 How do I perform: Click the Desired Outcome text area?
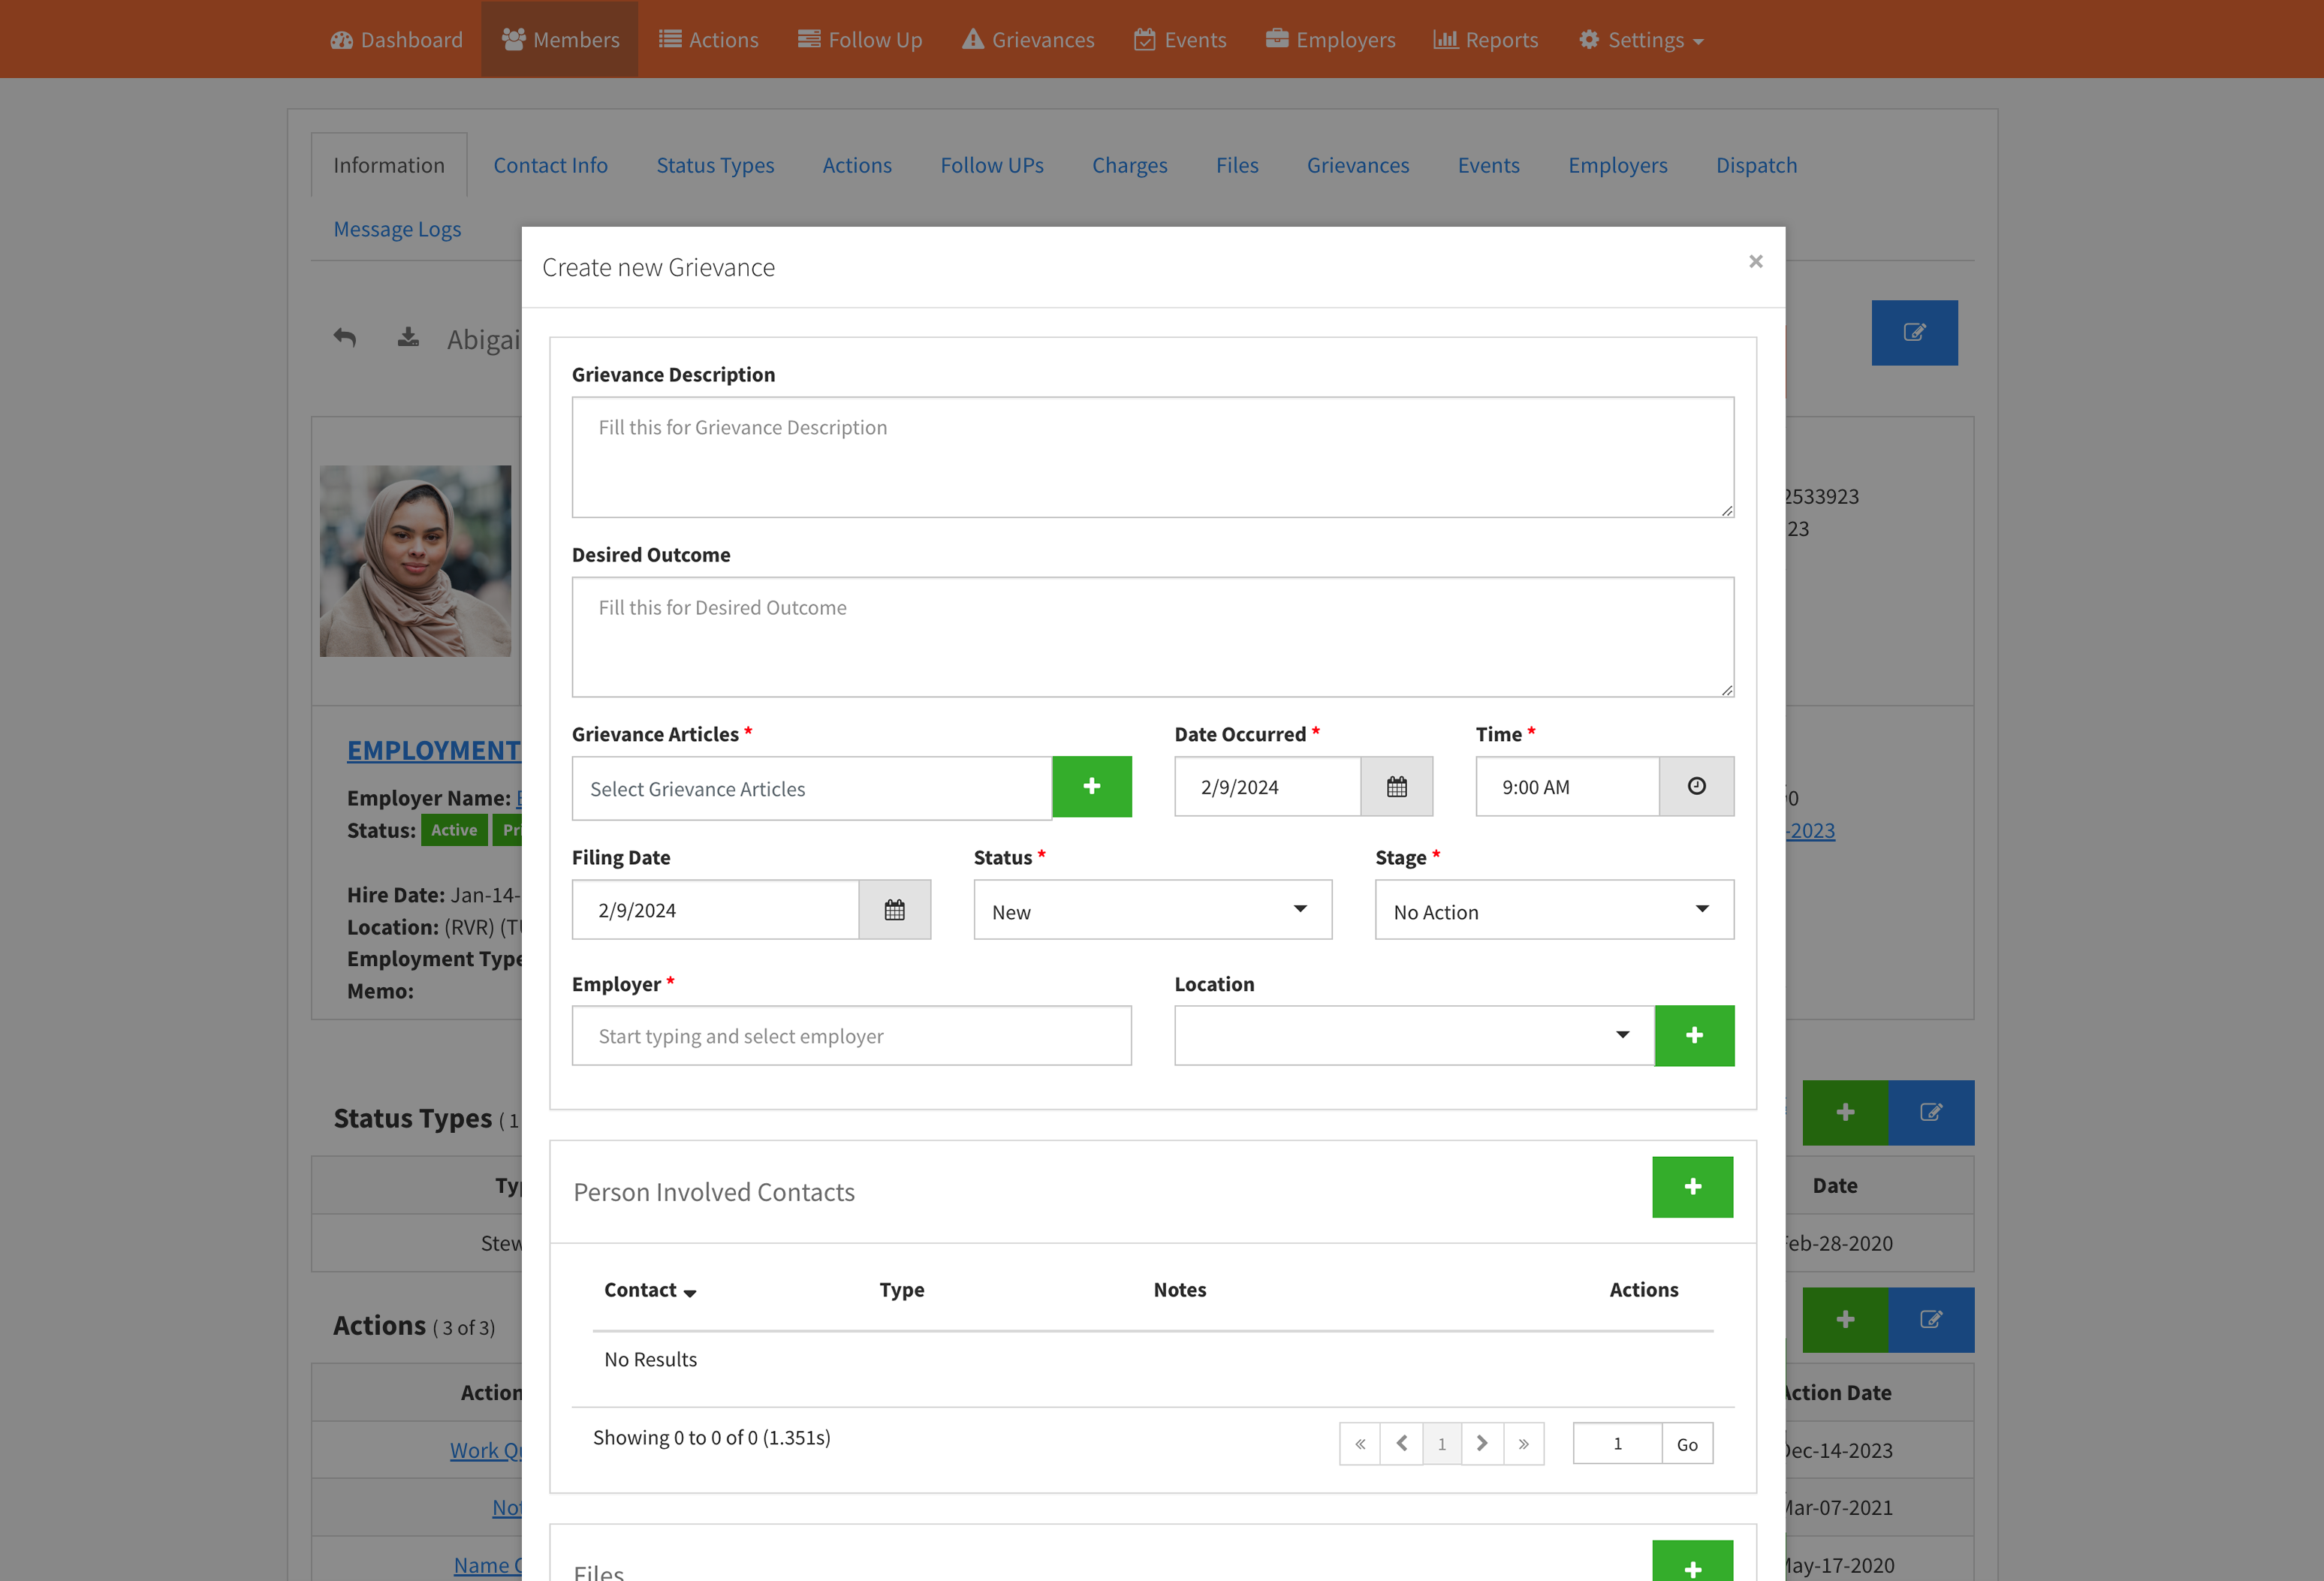[x=1152, y=637]
